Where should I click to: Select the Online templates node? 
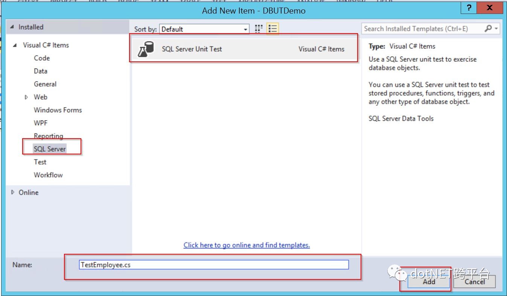pyautogui.click(x=29, y=192)
